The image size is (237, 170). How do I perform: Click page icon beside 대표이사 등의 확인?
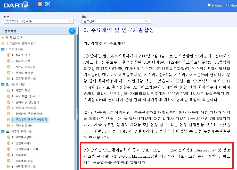[x=3, y=43]
